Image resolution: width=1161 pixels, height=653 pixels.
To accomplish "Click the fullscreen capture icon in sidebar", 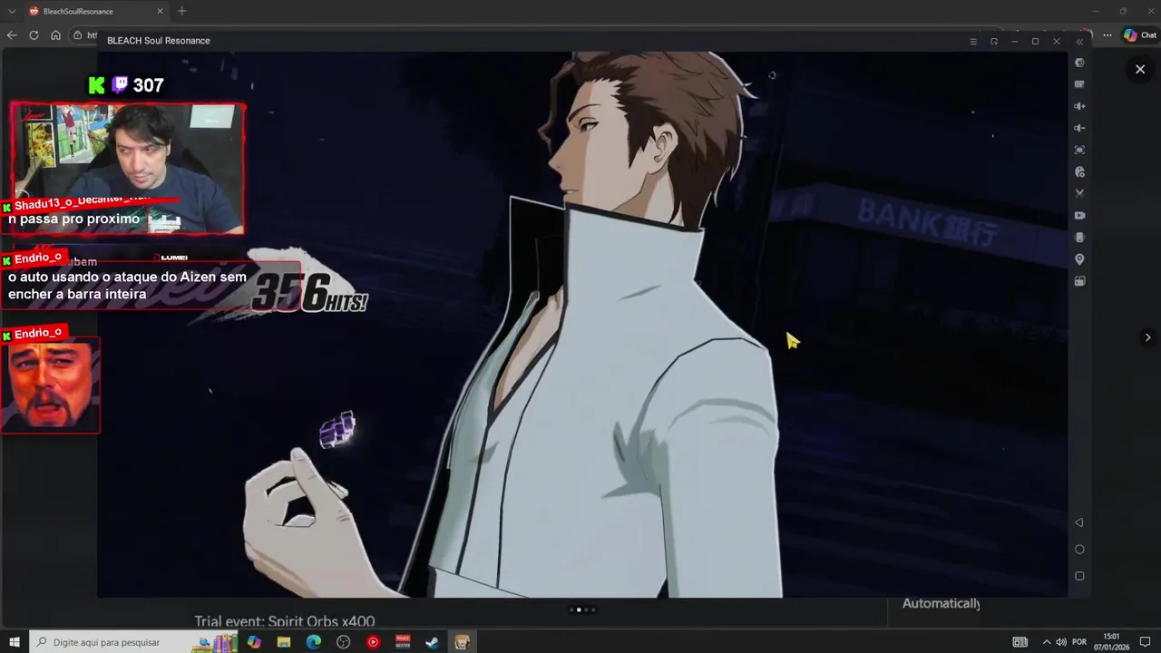I will [1079, 150].
